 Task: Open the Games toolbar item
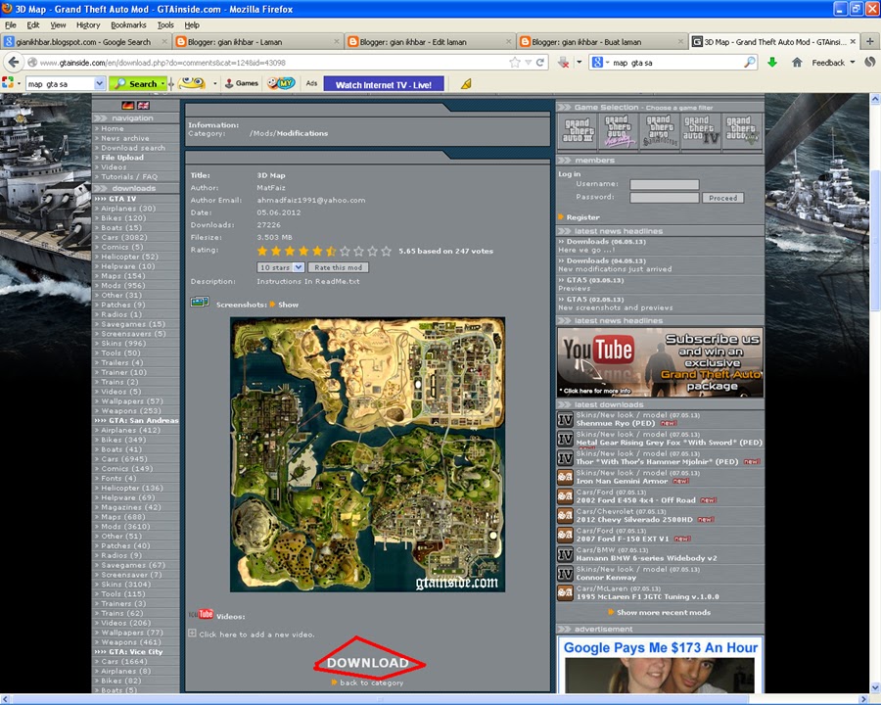click(x=242, y=83)
